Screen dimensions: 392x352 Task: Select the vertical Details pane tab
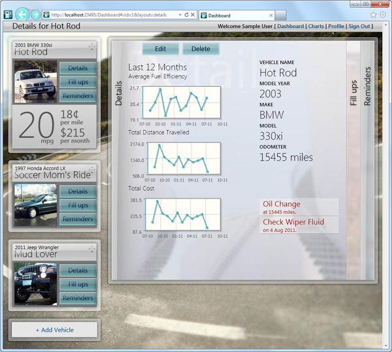point(118,93)
